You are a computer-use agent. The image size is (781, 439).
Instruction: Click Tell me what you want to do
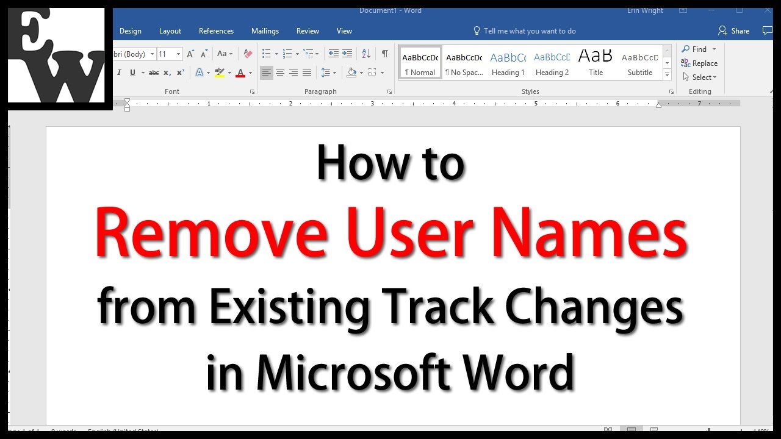click(524, 30)
